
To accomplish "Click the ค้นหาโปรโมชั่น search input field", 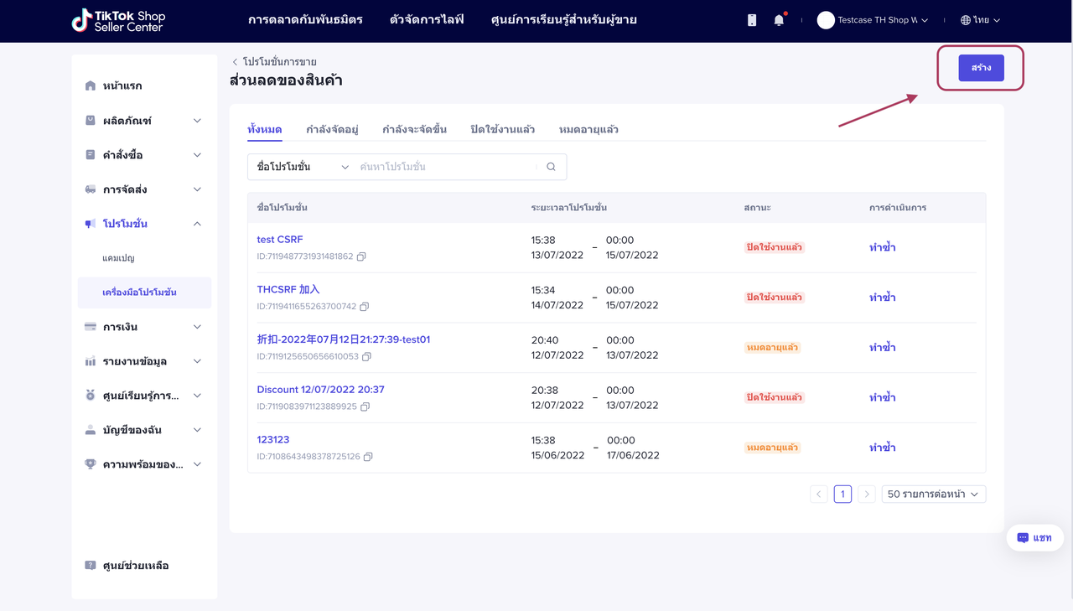I will pos(446,167).
